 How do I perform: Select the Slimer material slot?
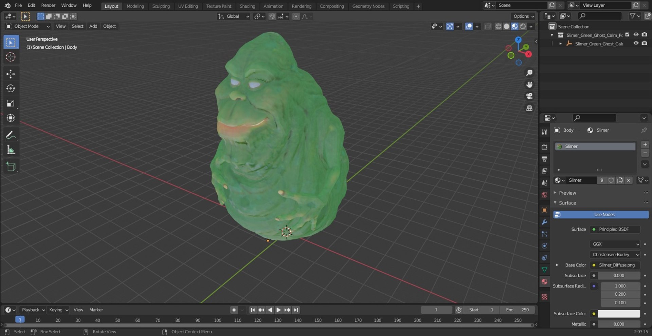point(595,146)
